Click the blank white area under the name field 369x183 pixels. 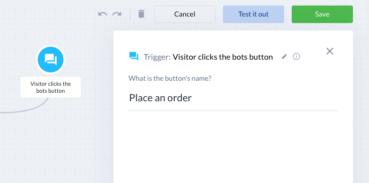tap(233, 146)
